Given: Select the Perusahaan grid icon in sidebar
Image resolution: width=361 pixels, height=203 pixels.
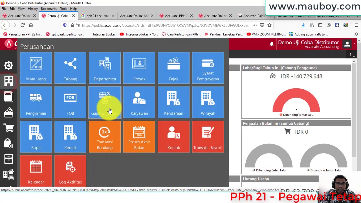Looking at the screenshot, I should click(8, 81).
